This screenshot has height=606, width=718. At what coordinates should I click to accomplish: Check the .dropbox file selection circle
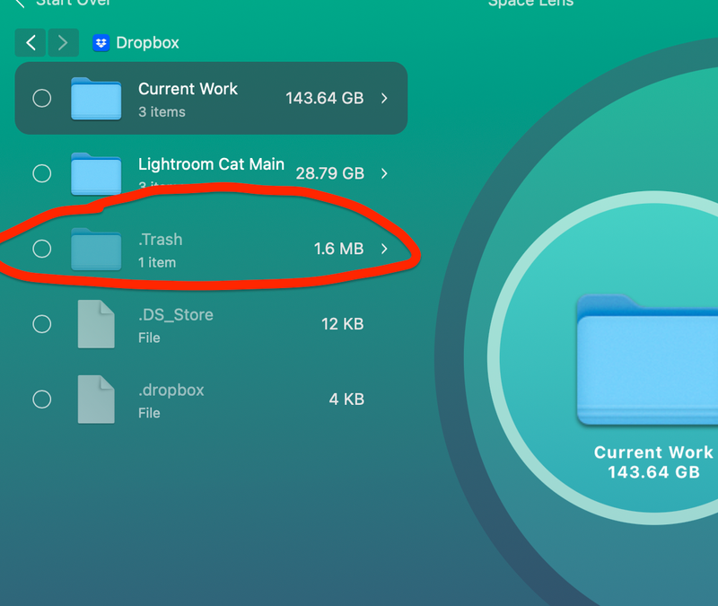(42, 400)
